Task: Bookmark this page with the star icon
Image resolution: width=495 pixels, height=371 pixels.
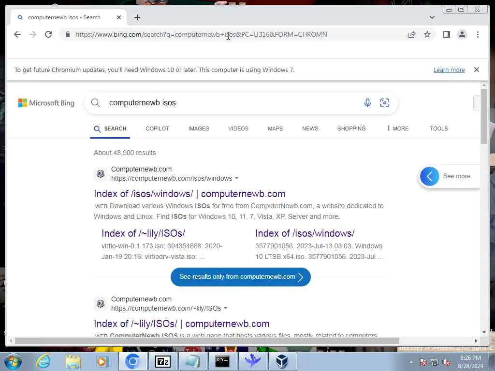Action: (x=427, y=34)
